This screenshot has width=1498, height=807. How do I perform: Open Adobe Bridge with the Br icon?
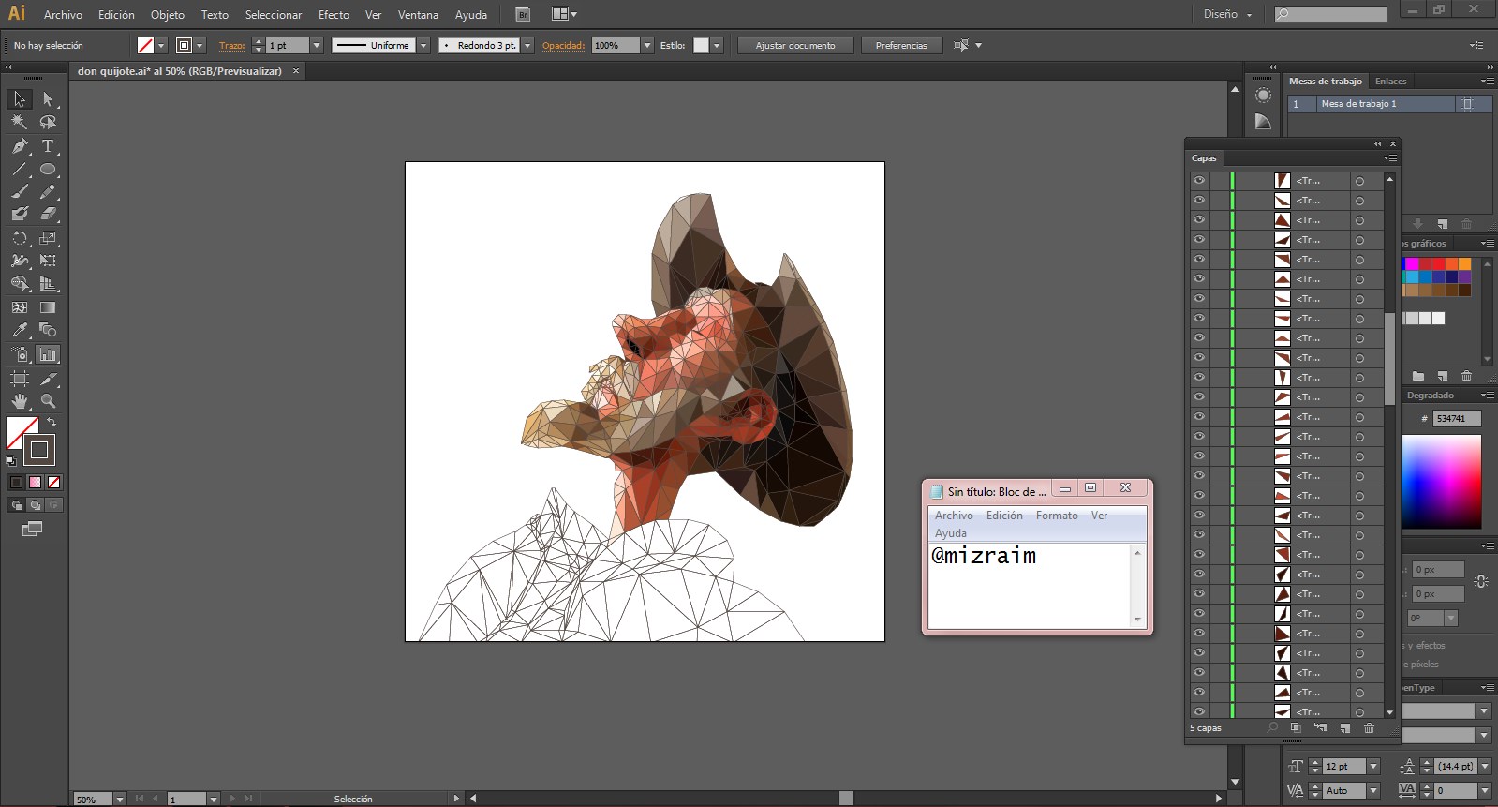click(x=523, y=14)
